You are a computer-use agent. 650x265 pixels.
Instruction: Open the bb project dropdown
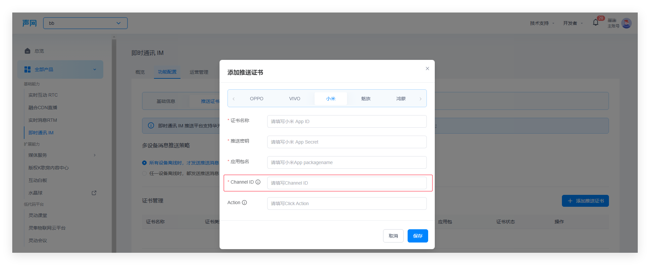pyautogui.click(x=85, y=23)
